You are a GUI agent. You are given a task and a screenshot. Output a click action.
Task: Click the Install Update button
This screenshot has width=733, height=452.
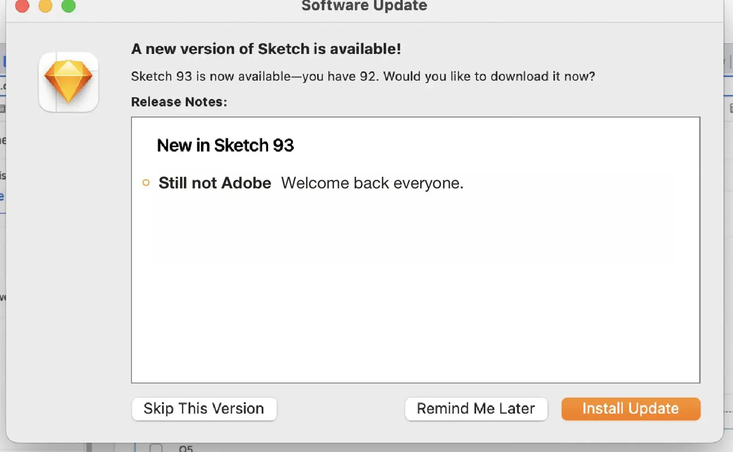631,409
